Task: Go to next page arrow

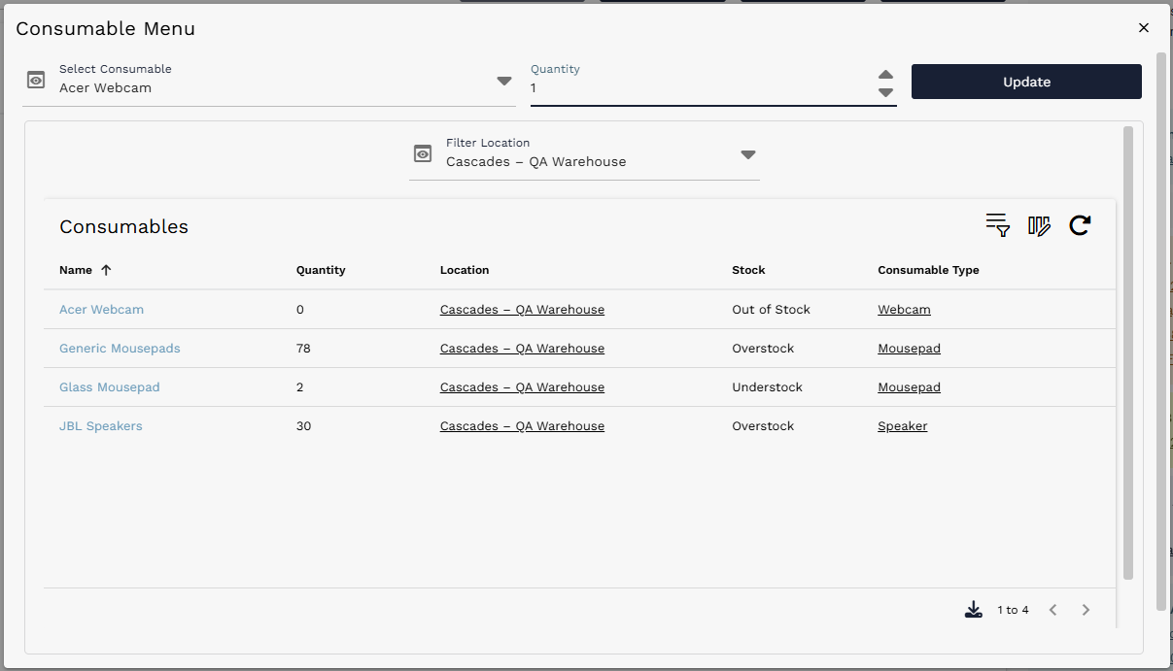Action: [x=1086, y=610]
